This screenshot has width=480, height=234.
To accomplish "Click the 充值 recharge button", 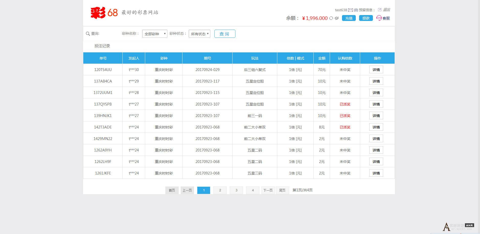I will 349,18.
